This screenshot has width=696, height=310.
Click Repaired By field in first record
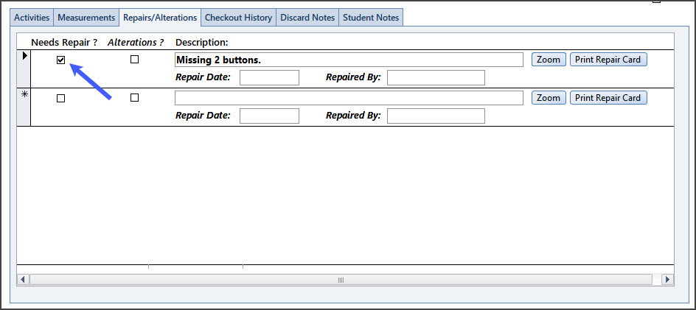436,78
